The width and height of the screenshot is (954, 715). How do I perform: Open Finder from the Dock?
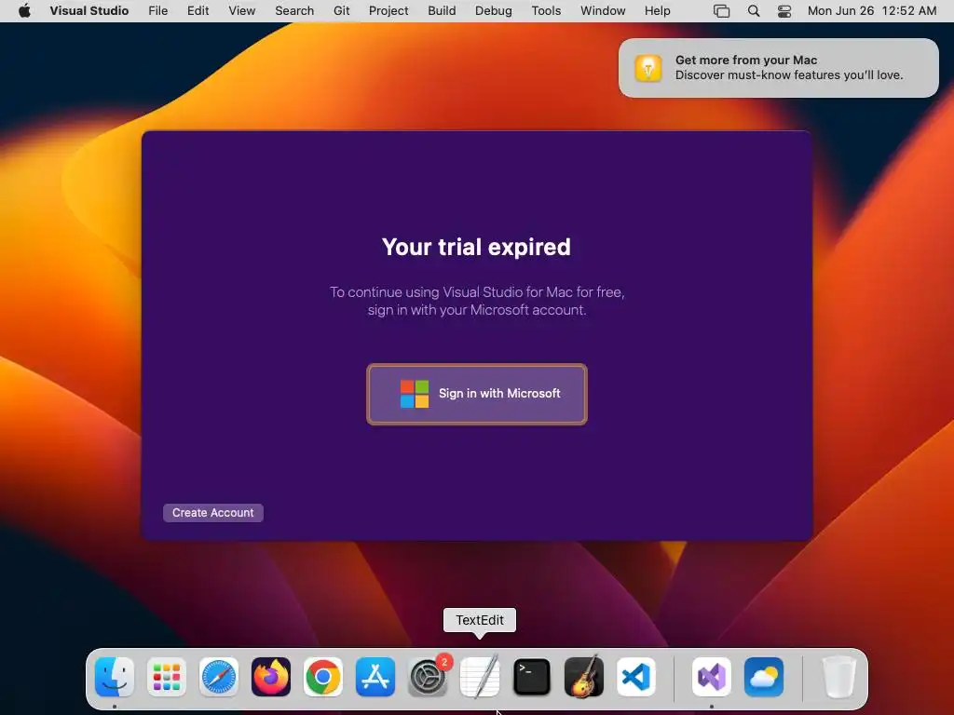coord(115,677)
